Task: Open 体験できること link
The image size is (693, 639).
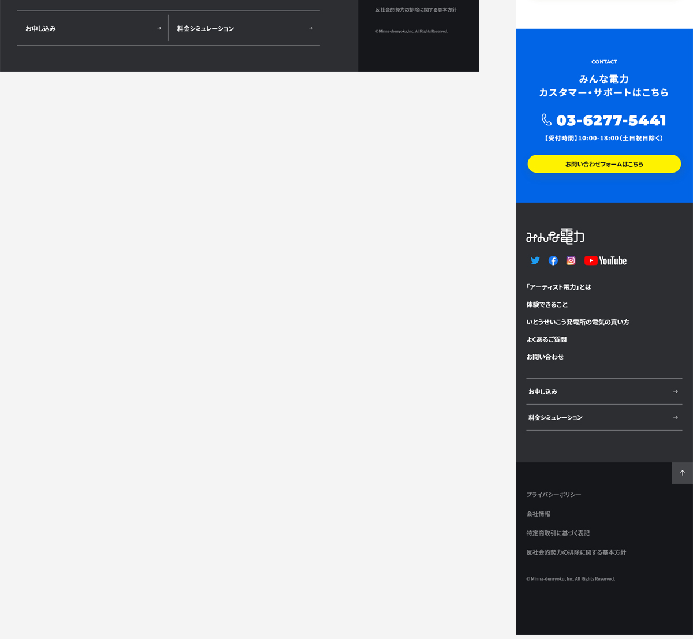Action: 547,304
